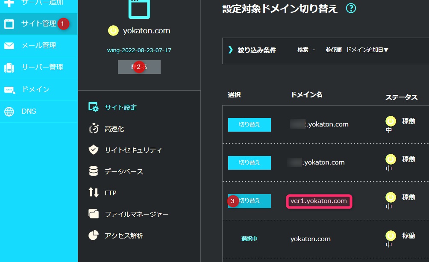Open サイト管理 in the left menu
Screen dimensions: 429x262
(38, 24)
